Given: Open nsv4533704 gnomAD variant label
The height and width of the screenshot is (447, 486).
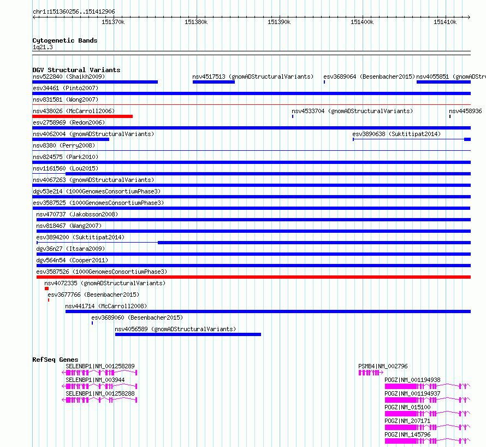Looking at the screenshot, I should [x=352, y=111].
